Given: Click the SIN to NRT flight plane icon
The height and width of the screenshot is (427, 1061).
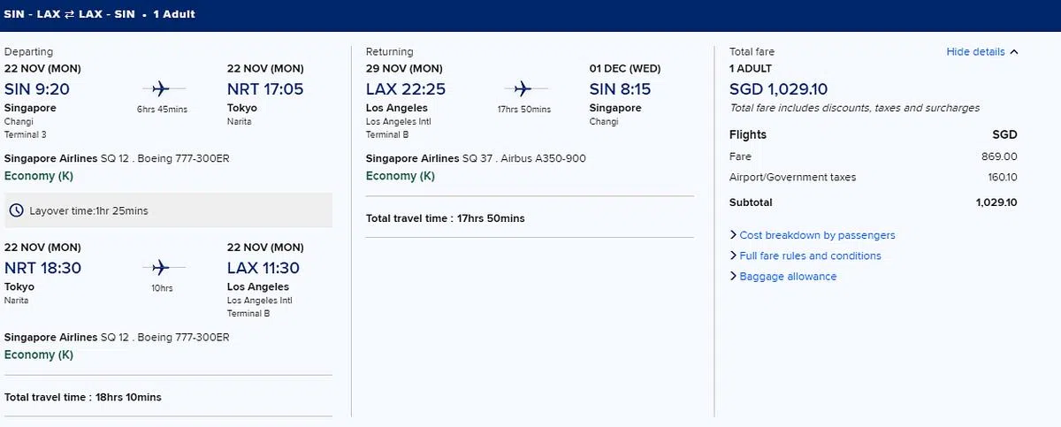Looking at the screenshot, I should (x=161, y=88).
